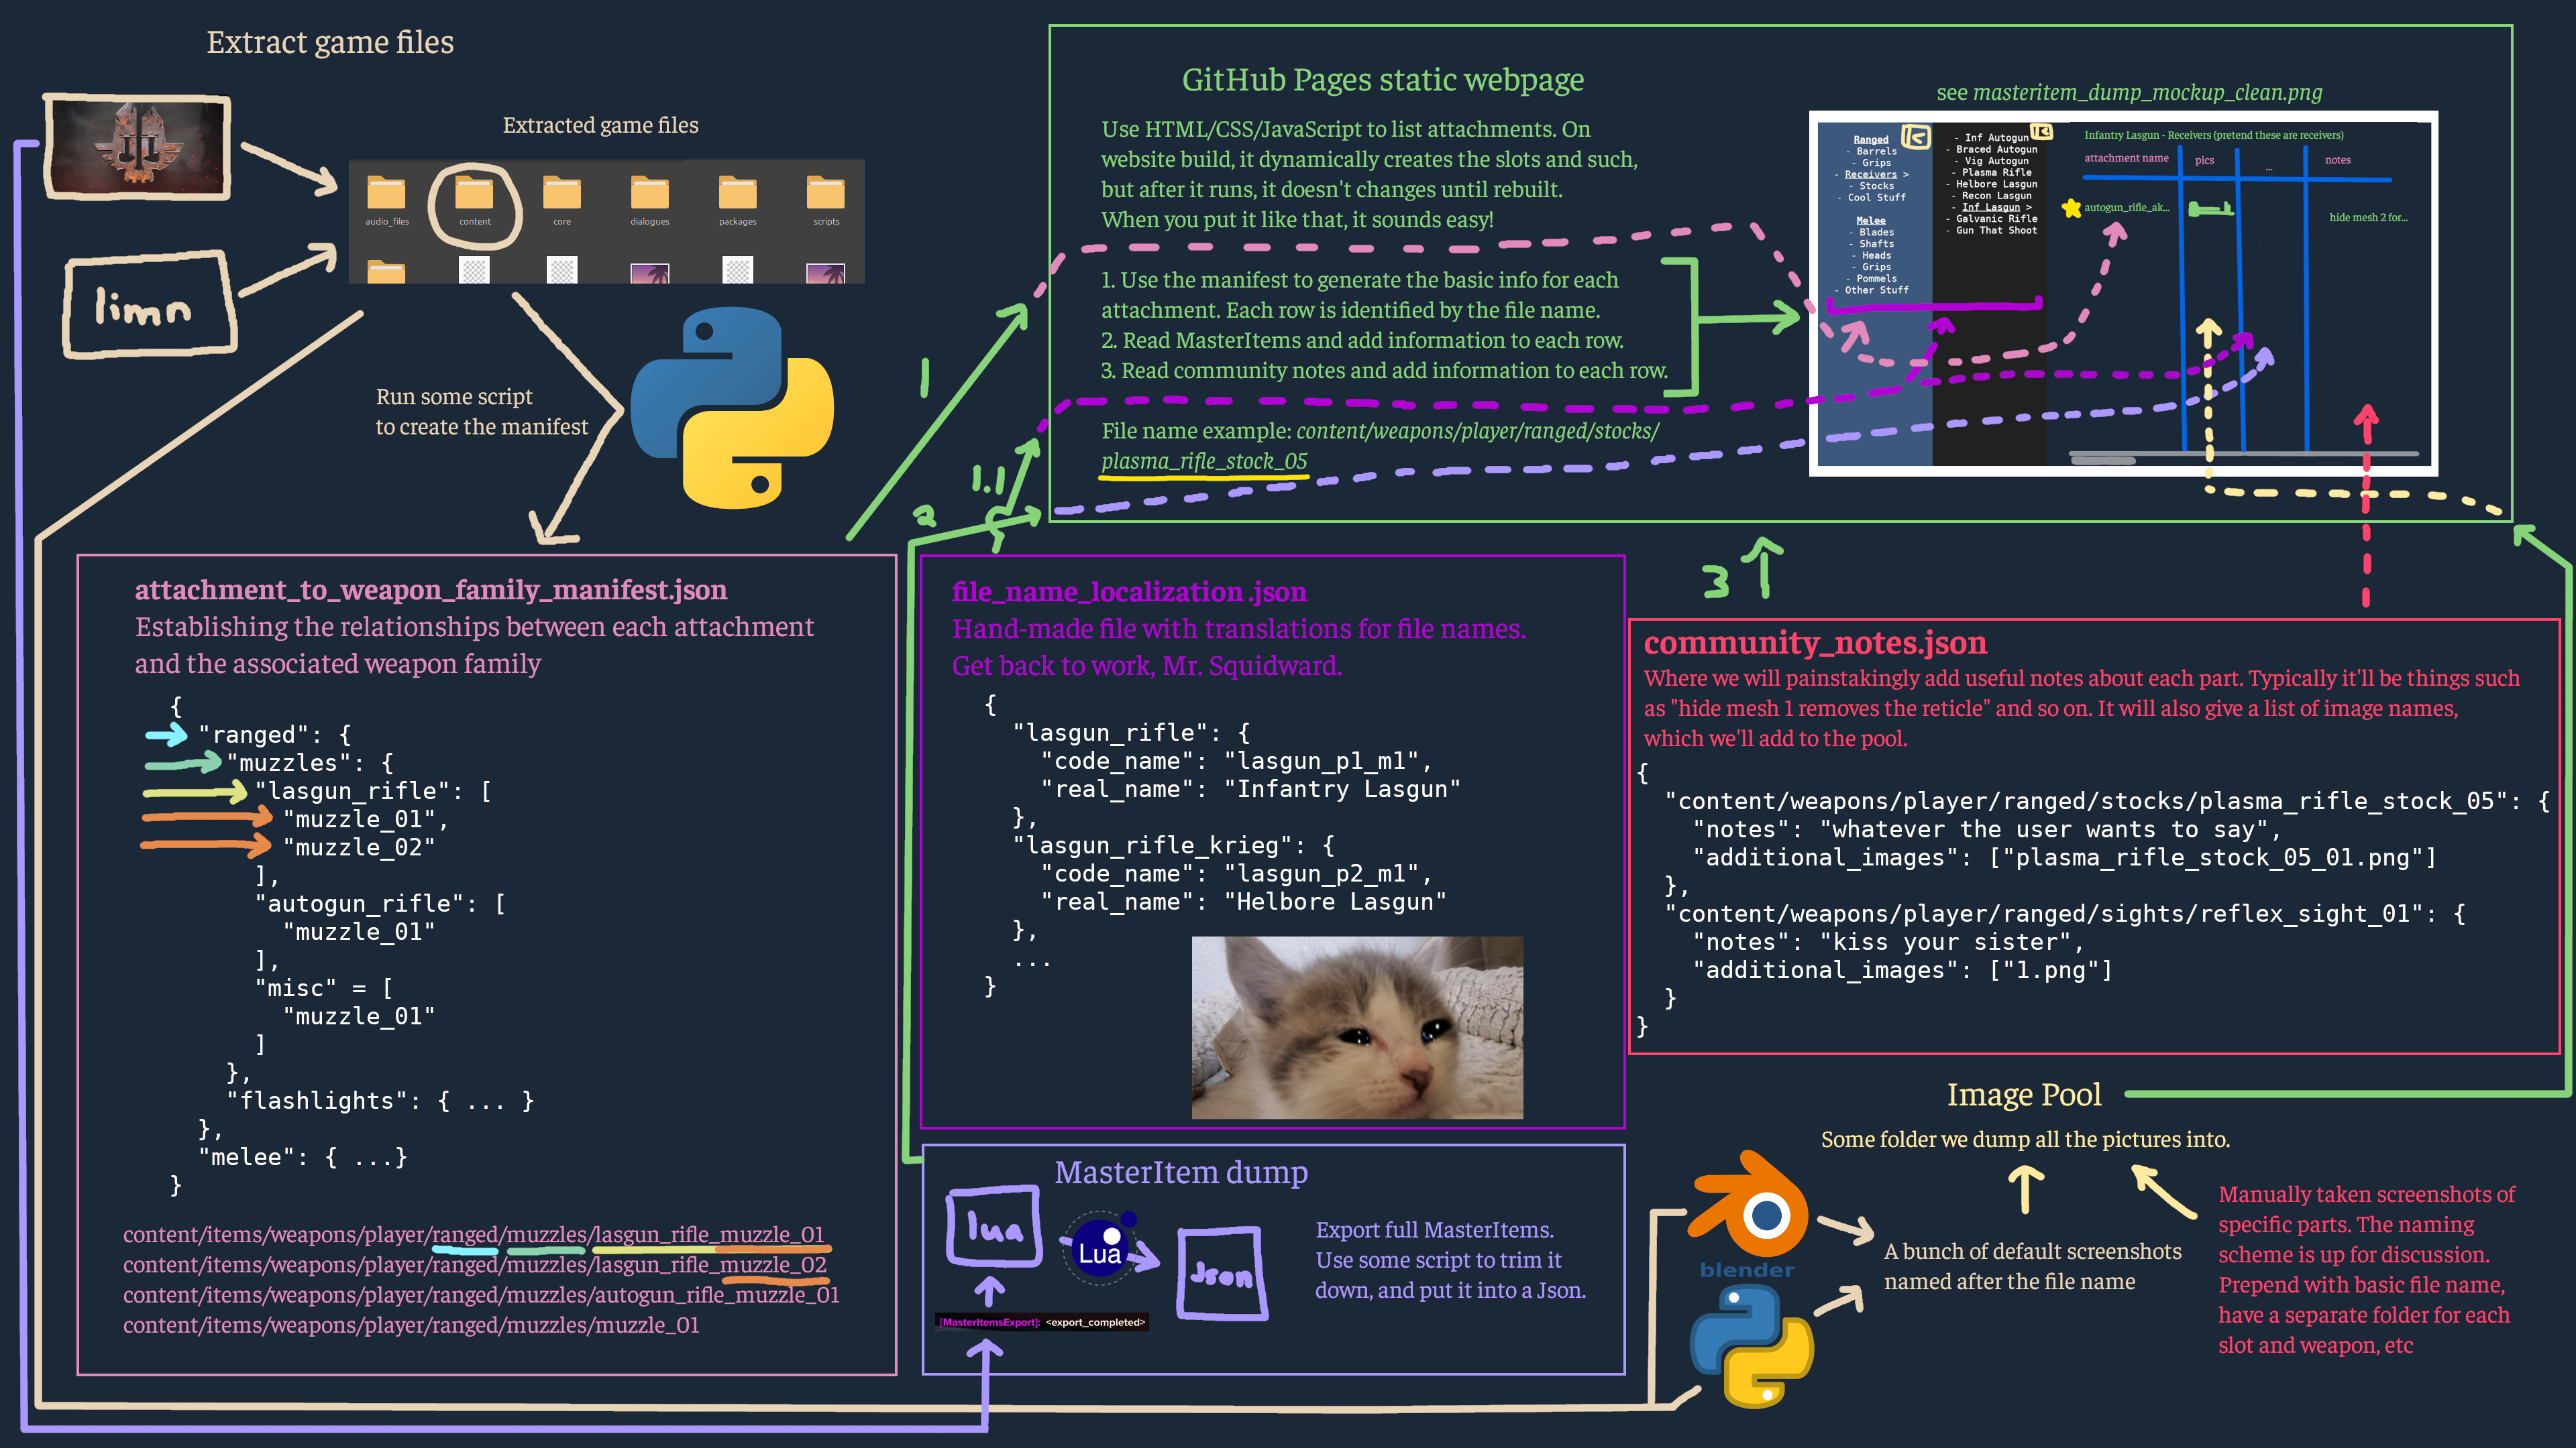Choose 'Gun That Shoot' in the weapon list

1992,231
